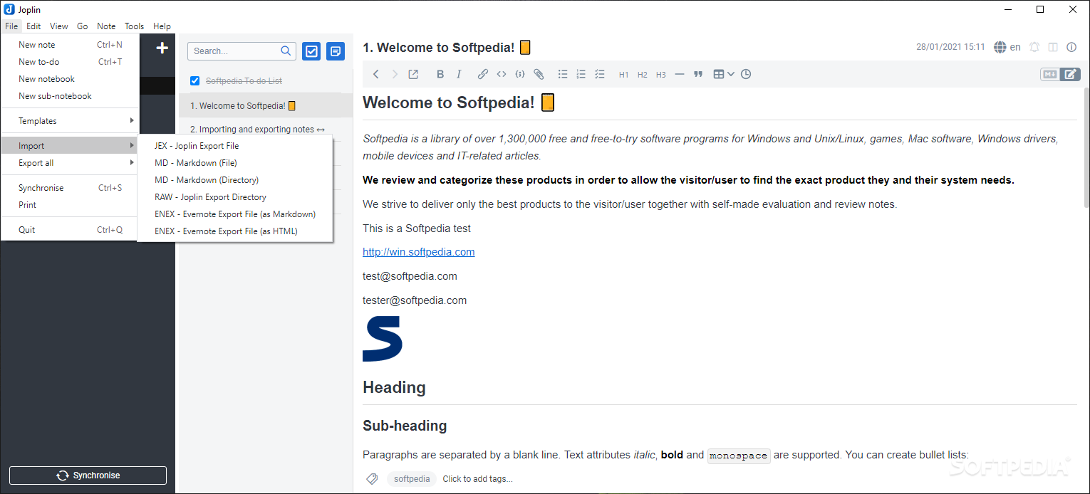
Task: Select note '1. Welcome to Softpedia!' in list
Action: point(266,106)
